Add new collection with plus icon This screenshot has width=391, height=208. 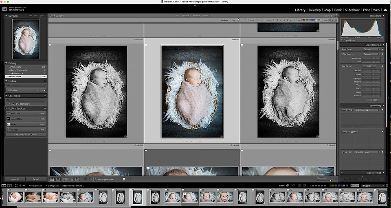pyautogui.click(x=45, y=96)
